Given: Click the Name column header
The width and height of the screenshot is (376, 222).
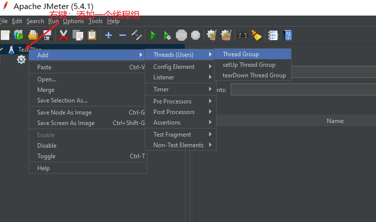Looking at the screenshot, I should (335, 121).
